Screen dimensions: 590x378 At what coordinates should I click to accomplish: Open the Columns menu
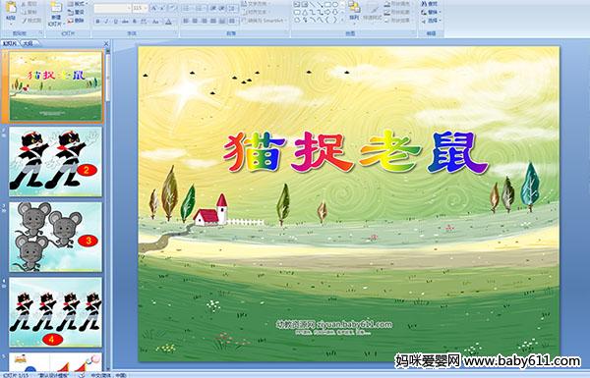tap(233, 21)
